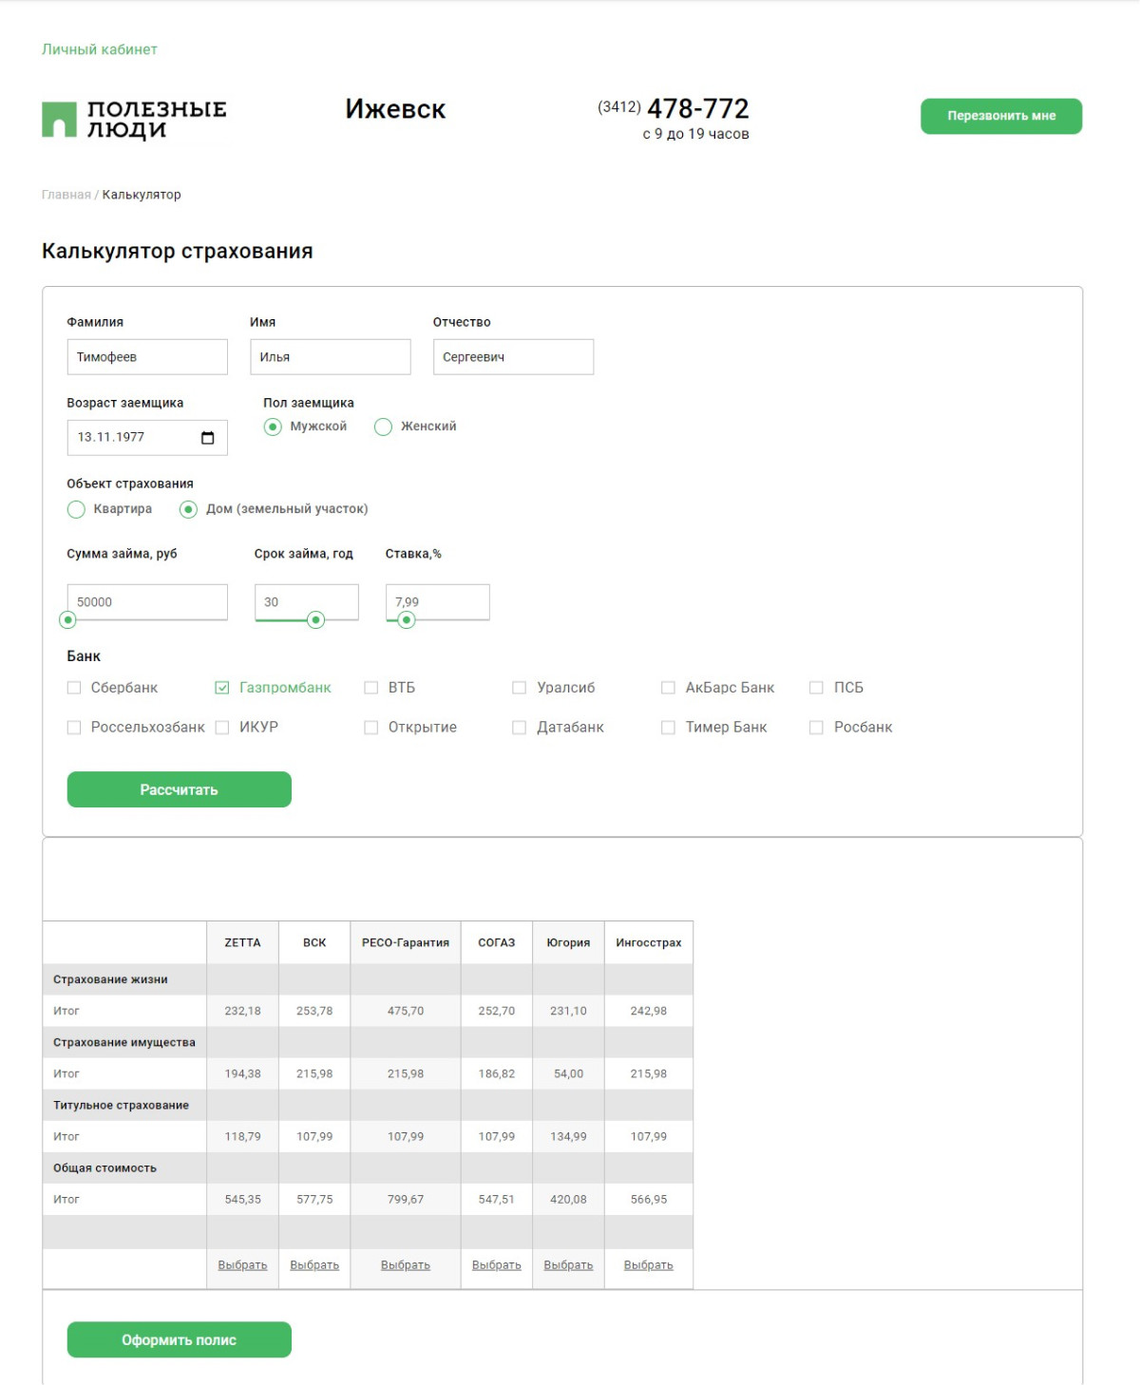Screen dimensions: 1140x1385
Task: Click the Югория total value 420,08
Action: point(568,1200)
